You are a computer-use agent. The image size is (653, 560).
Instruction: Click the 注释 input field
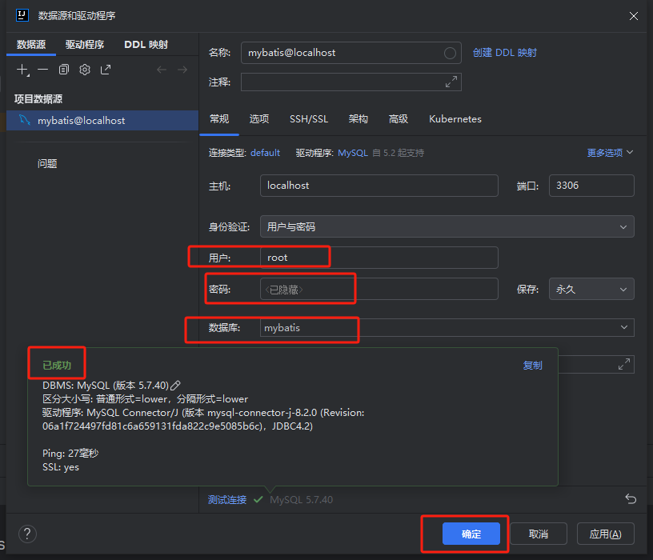pos(351,82)
